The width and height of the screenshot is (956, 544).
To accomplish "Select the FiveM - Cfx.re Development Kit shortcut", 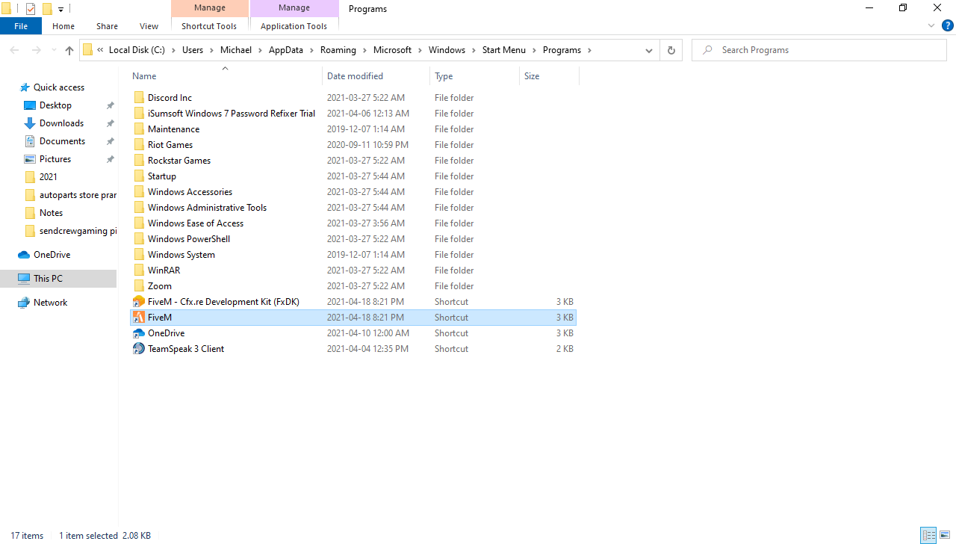I will 223,301.
